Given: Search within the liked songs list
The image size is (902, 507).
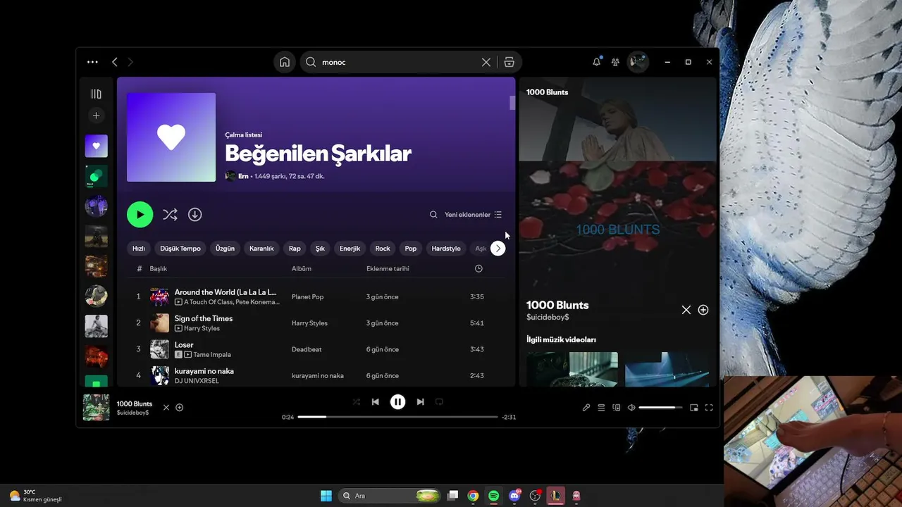Looking at the screenshot, I should (433, 215).
